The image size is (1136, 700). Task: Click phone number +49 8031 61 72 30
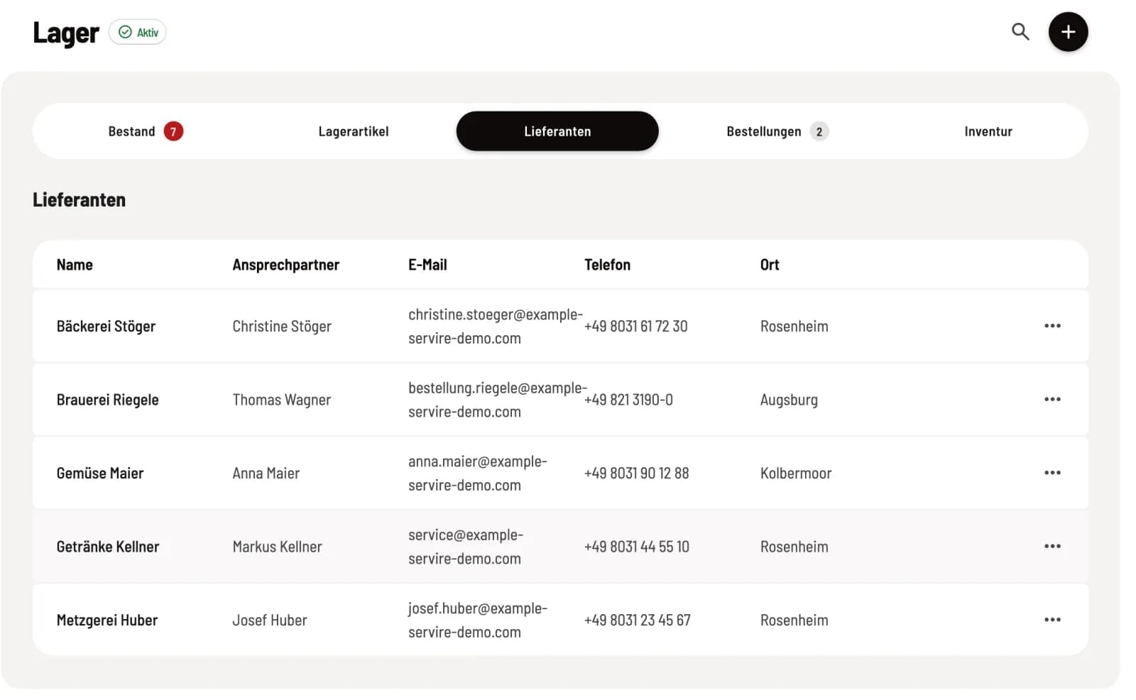coord(636,327)
